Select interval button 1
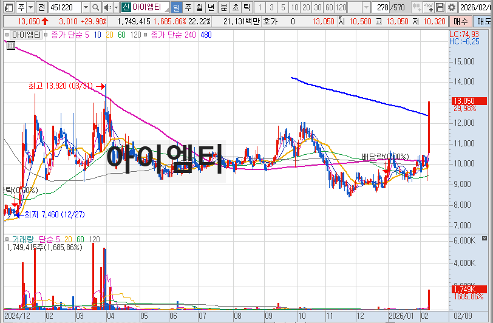This screenshot has height=323, width=493. [260, 7]
